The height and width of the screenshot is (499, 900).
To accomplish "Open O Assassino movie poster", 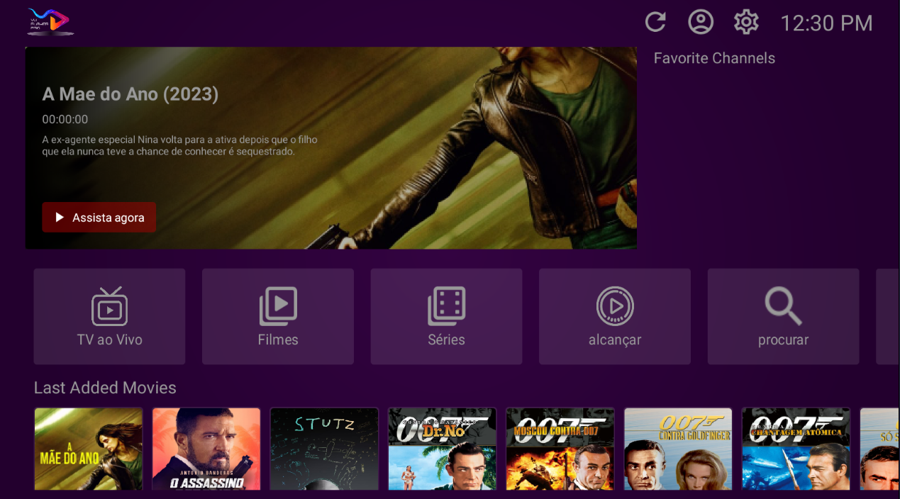I will click(x=206, y=449).
